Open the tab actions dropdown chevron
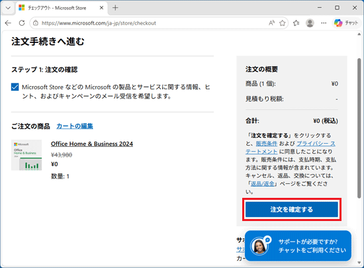The width and height of the screenshot is (364, 268). 8,8
